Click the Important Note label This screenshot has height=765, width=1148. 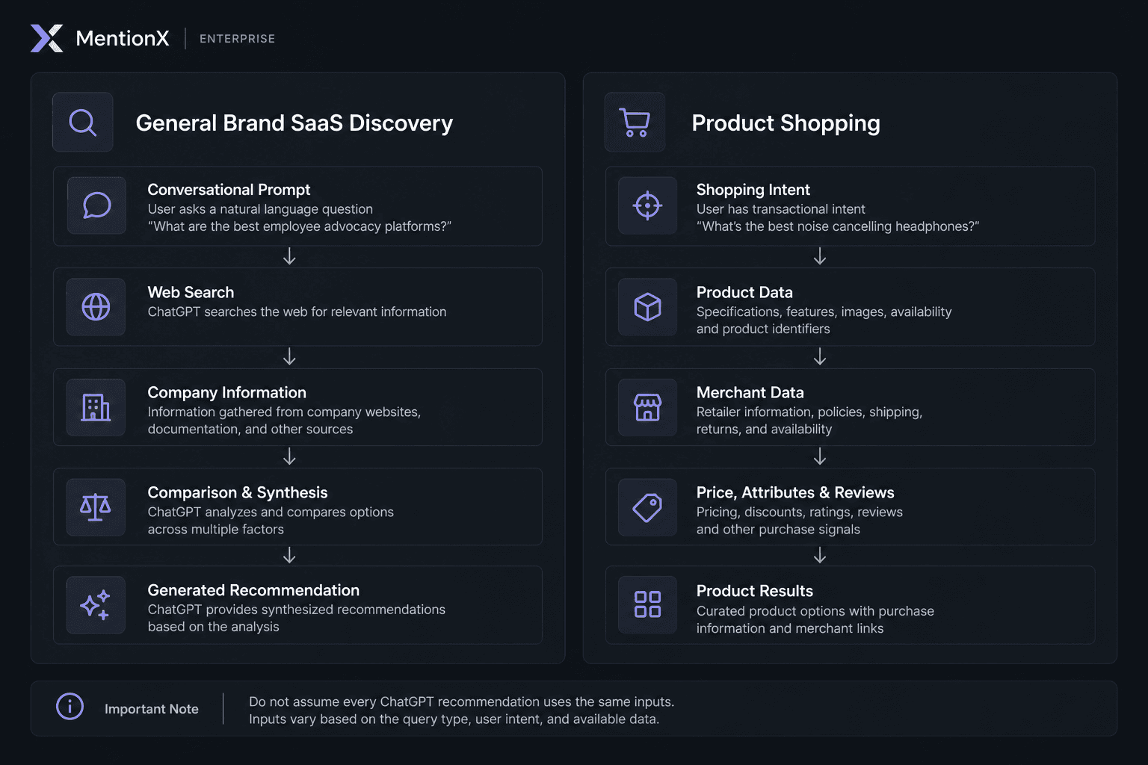tap(152, 709)
